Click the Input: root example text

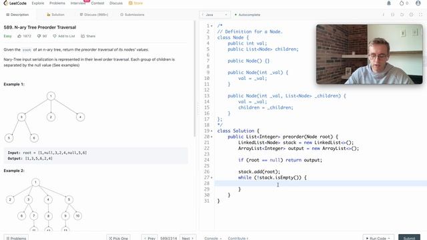click(x=47, y=153)
